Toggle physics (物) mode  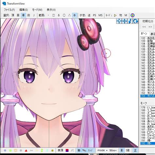pyautogui.click(x=121, y=15)
